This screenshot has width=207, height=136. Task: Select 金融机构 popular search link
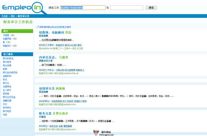click(x=7, y=76)
